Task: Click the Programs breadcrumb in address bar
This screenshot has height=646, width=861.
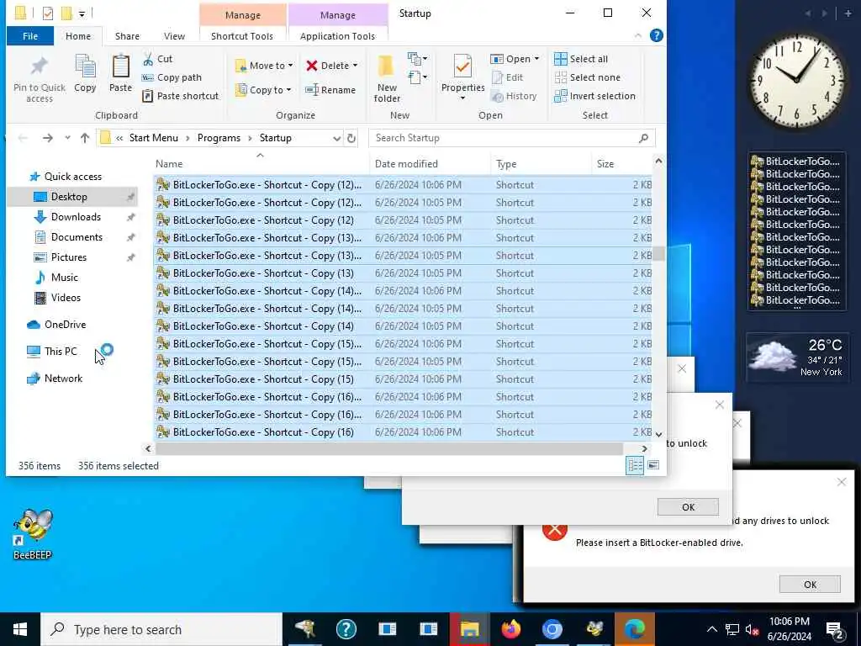Action: [x=219, y=138]
